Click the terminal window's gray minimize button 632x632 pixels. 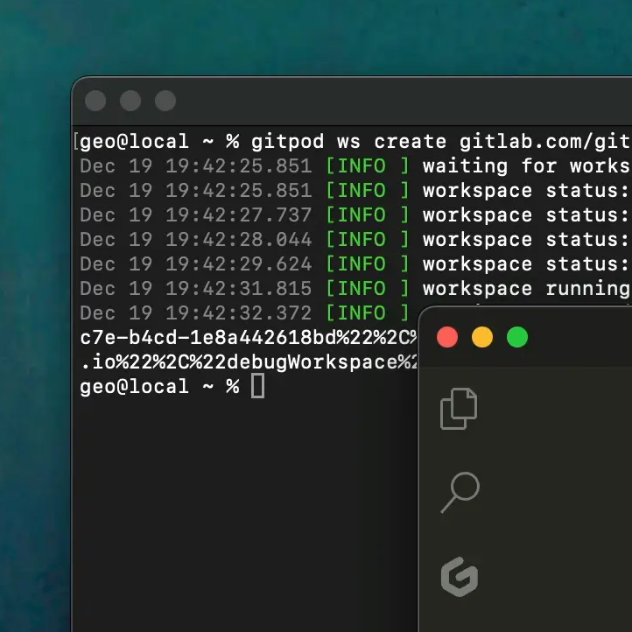(x=130, y=101)
